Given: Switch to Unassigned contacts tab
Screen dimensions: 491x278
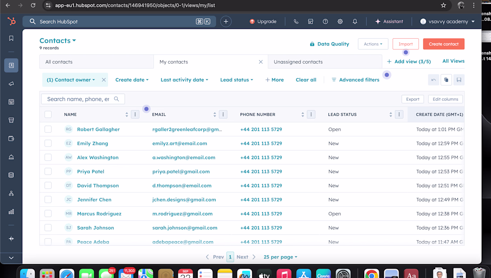Looking at the screenshot, I should (325, 62).
